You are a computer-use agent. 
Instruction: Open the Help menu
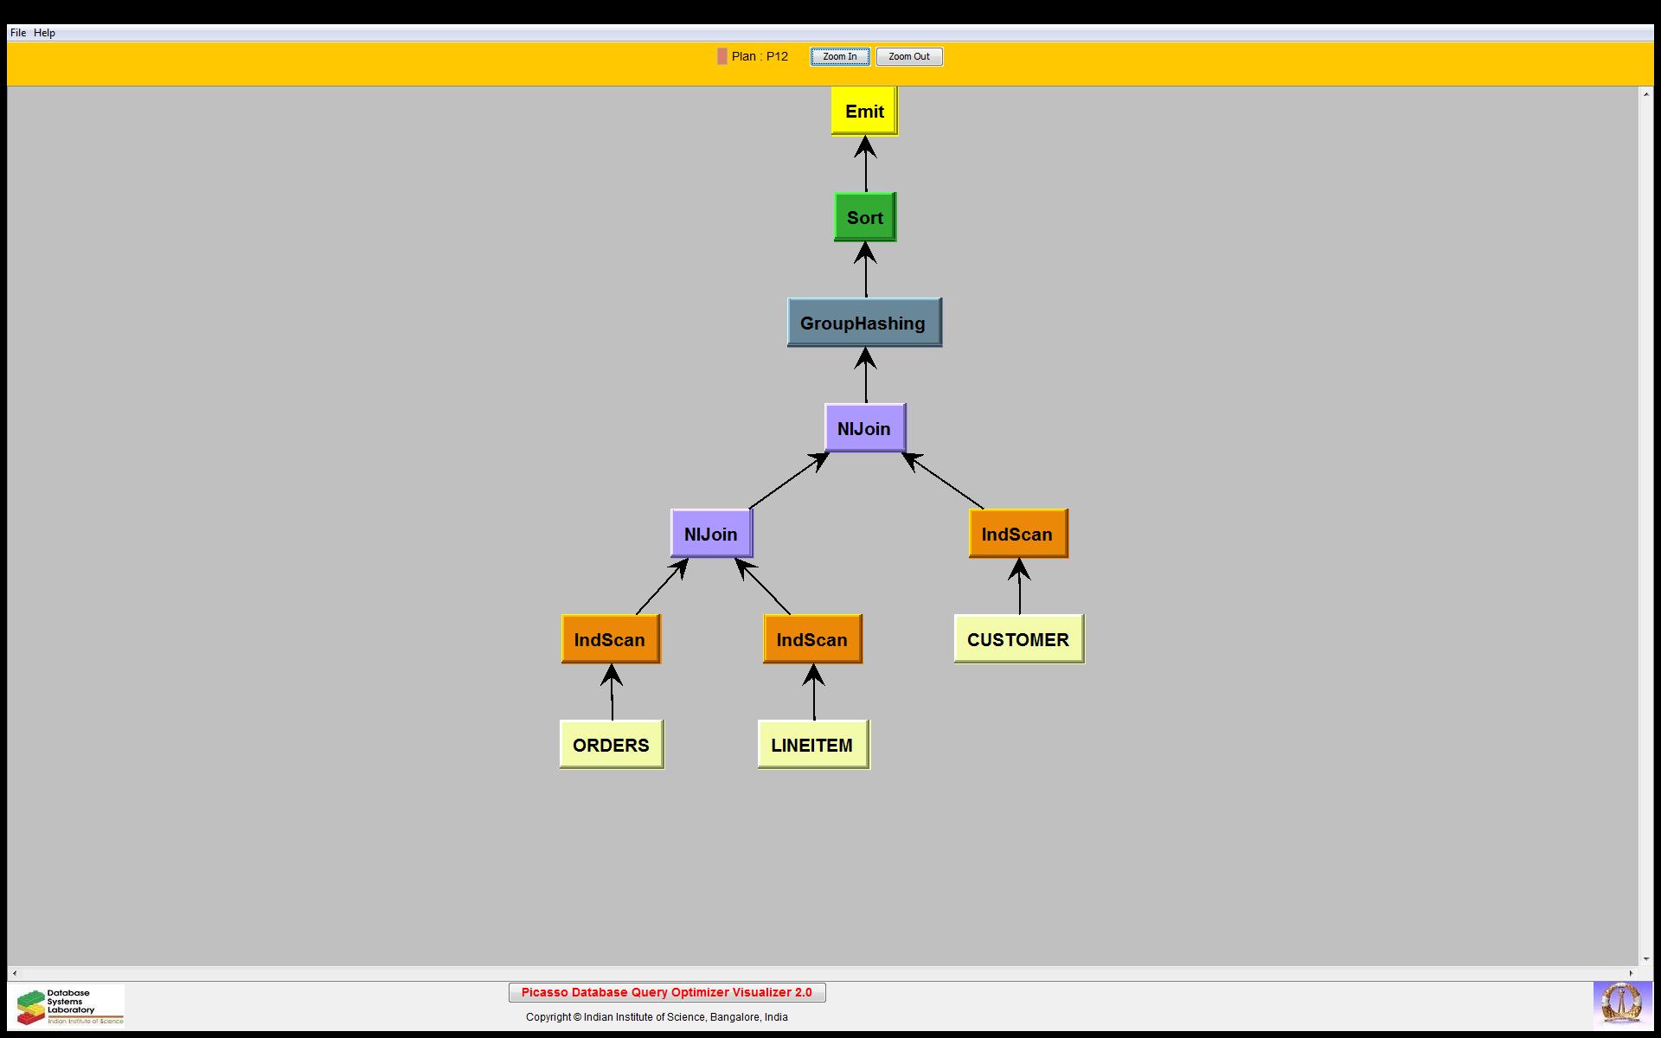pyautogui.click(x=45, y=33)
